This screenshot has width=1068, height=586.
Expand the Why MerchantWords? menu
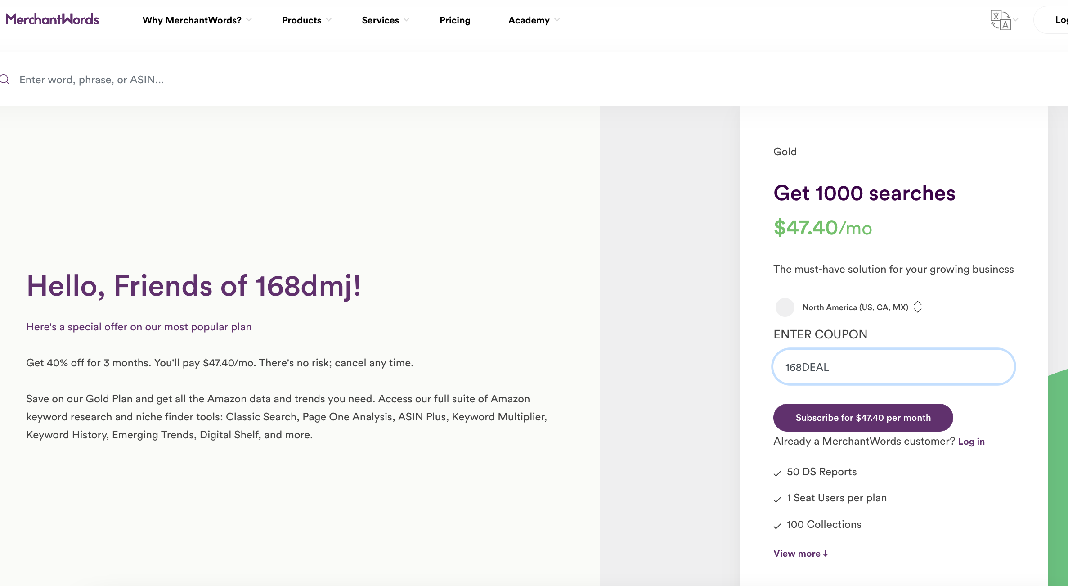(197, 20)
